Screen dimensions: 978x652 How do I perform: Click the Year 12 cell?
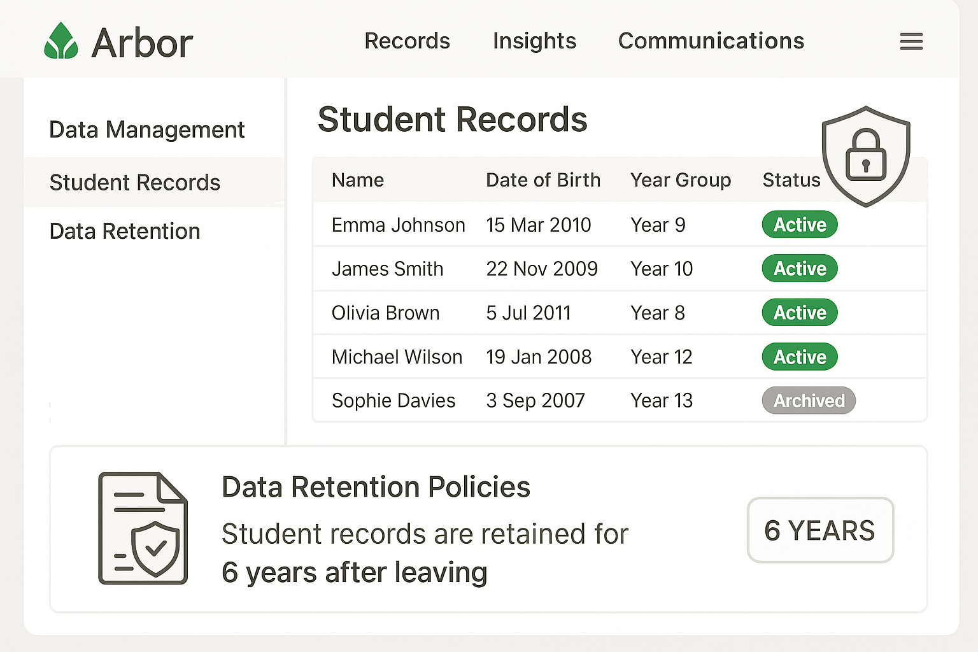tap(662, 357)
